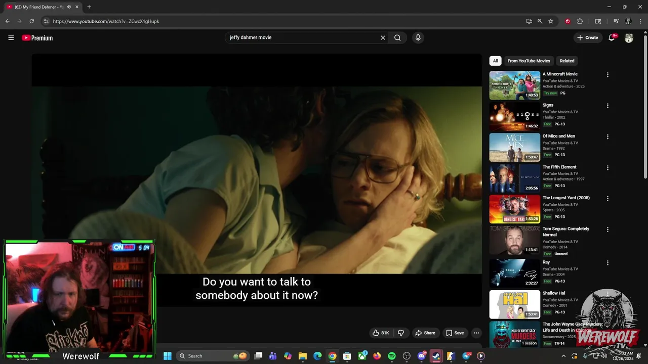Like the video with 81K likes
Viewport: 648px width, 364px height.
click(381, 333)
